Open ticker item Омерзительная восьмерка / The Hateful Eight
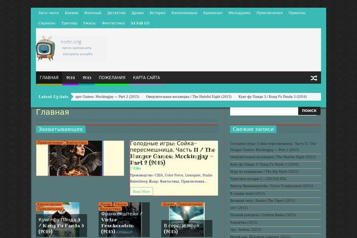Screen dimensions: 357x238 point(189,96)
